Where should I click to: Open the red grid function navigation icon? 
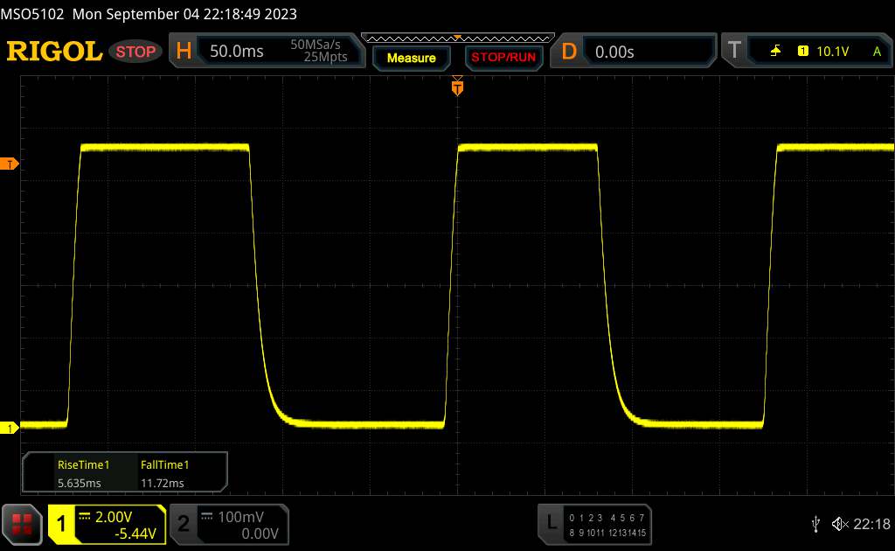click(x=22, y=523)
